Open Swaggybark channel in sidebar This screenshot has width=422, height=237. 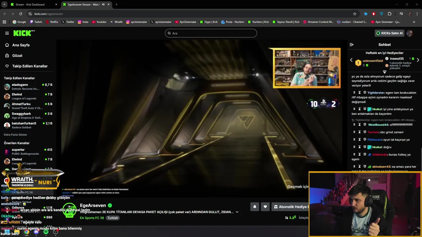[28, 116]
